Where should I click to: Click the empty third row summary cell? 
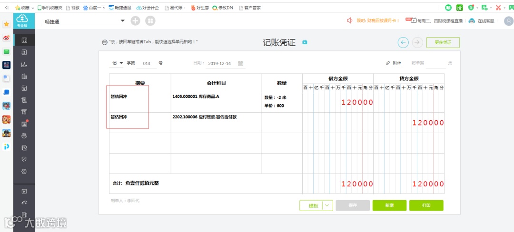coord(140,143)
